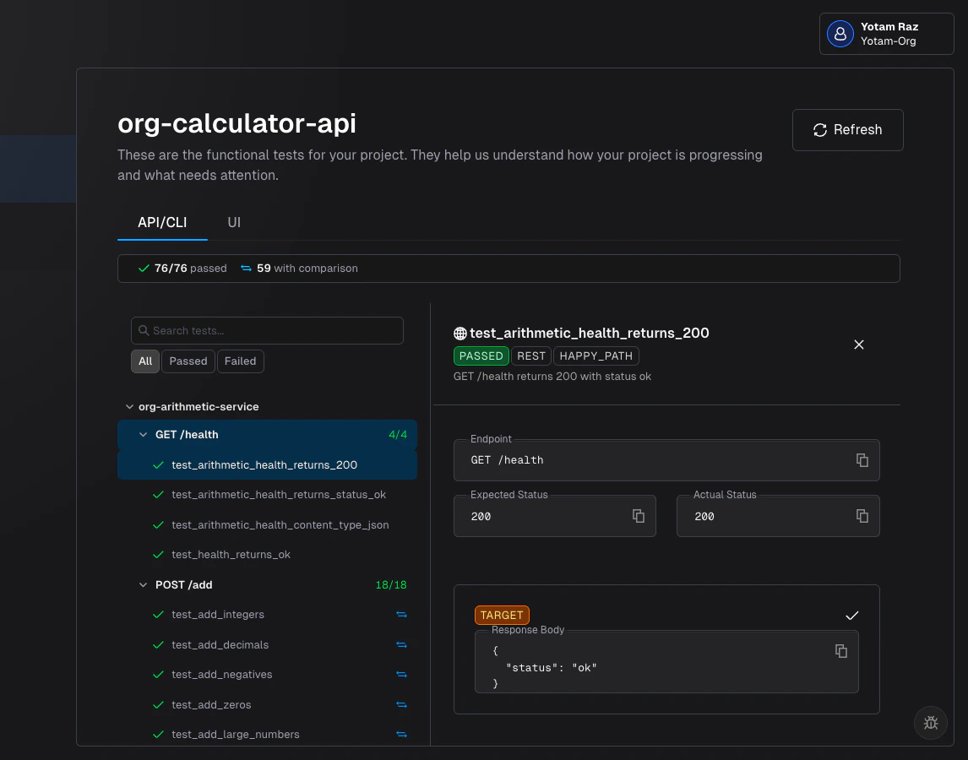Select the API/CLI tab

pos(162,222)
